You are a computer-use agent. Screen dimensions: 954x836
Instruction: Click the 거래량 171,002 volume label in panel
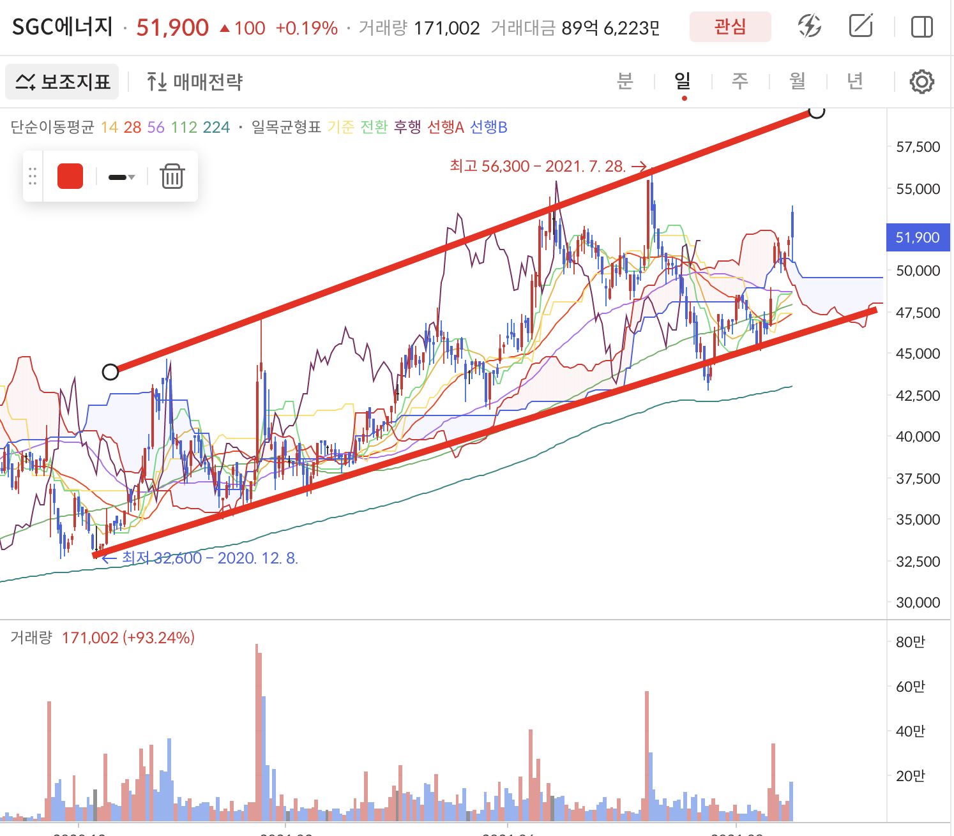pos(102,638)
